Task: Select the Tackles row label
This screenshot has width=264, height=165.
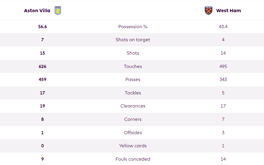Action: click(133, 93)
